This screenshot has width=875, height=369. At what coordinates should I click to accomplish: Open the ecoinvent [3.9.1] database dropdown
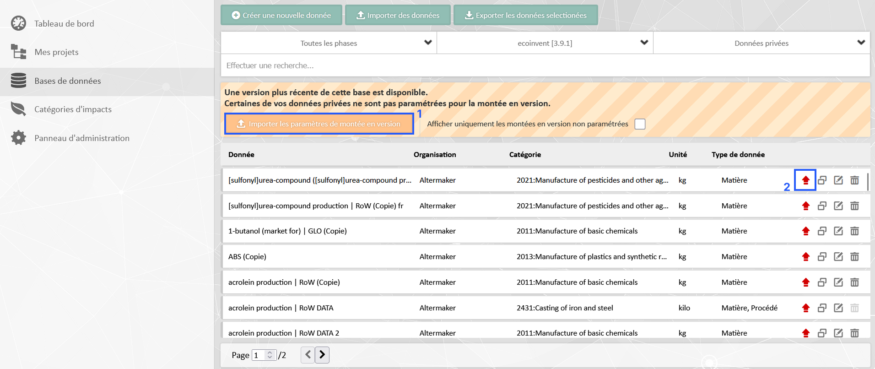(x=545, y=43)
